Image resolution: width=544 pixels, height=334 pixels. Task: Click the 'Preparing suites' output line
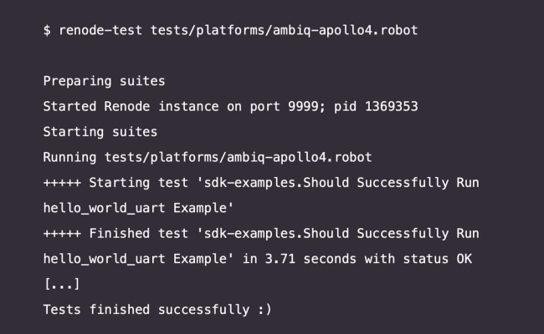[x=104, y=82]
